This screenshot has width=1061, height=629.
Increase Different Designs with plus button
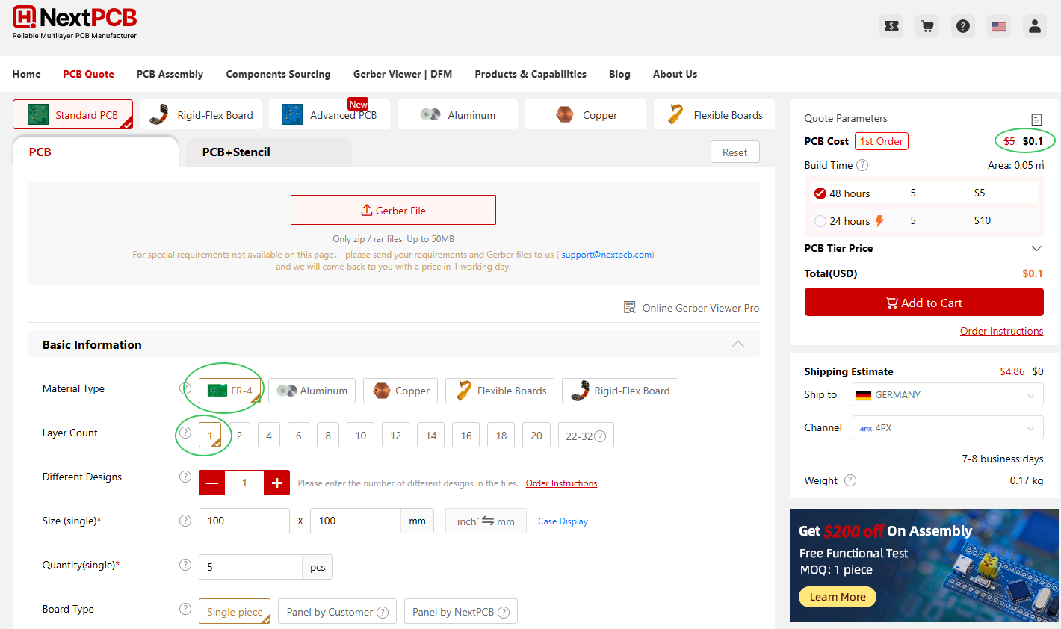(276, 483)
